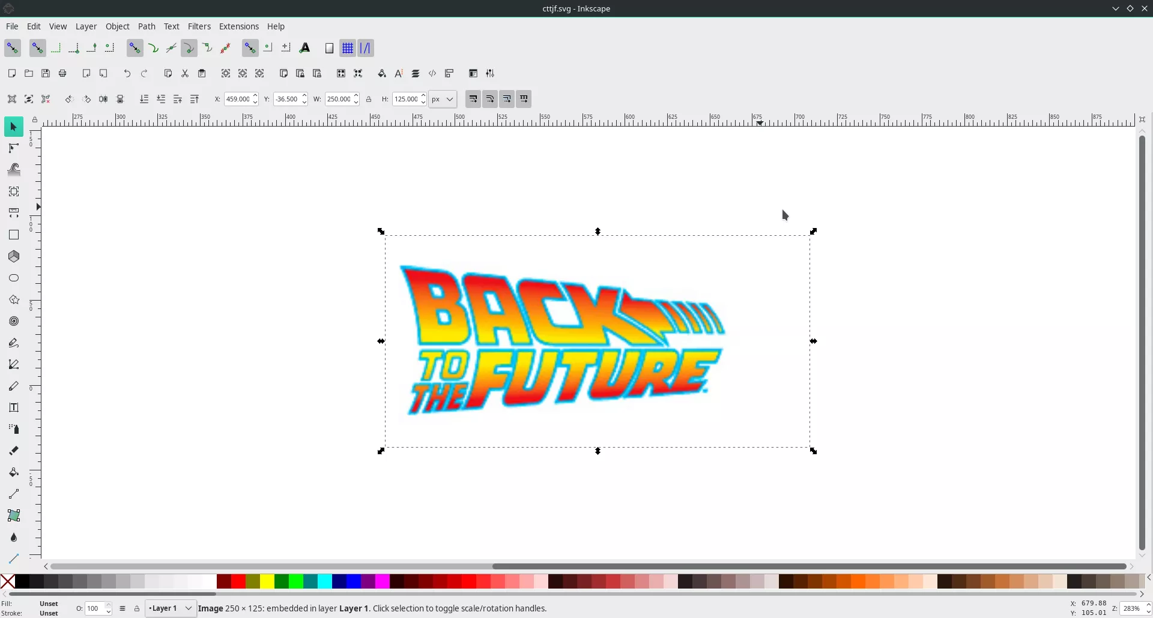The width and height of the screenshot is (1153, 618).
Task: Select the Eraser tool
Action: (14, 451)
